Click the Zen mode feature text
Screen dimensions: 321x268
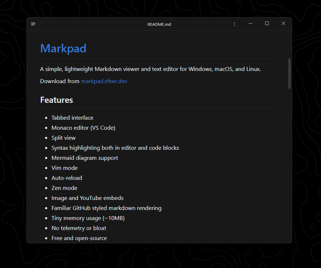click(x=64, y=188)
